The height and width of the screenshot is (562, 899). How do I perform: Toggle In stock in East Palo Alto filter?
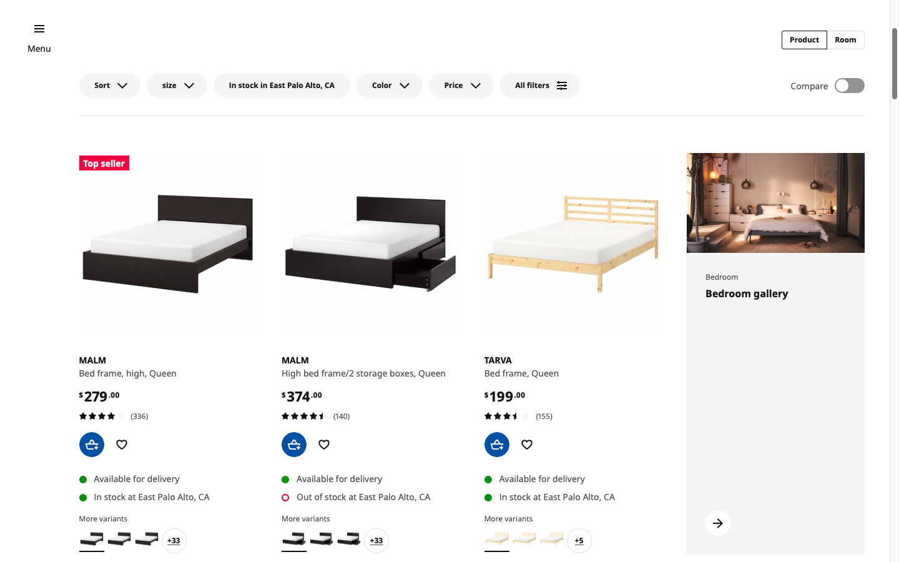pyautogui.click(x=282, y=86)
